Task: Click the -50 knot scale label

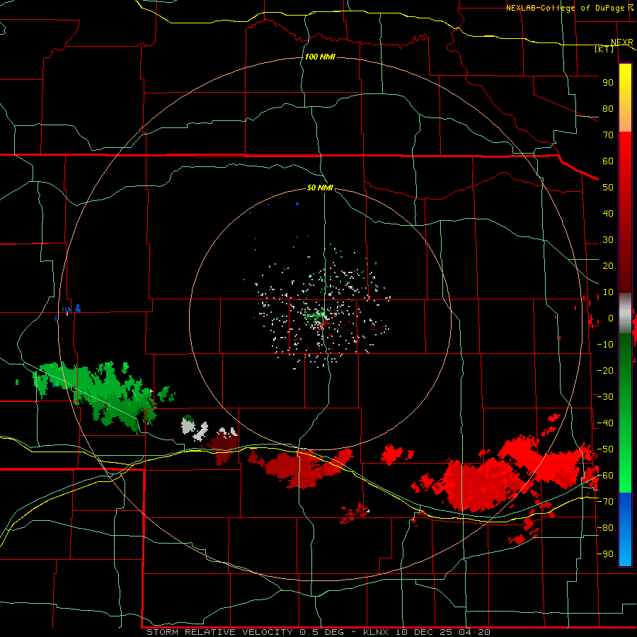Action: click(x=605, y=449)
